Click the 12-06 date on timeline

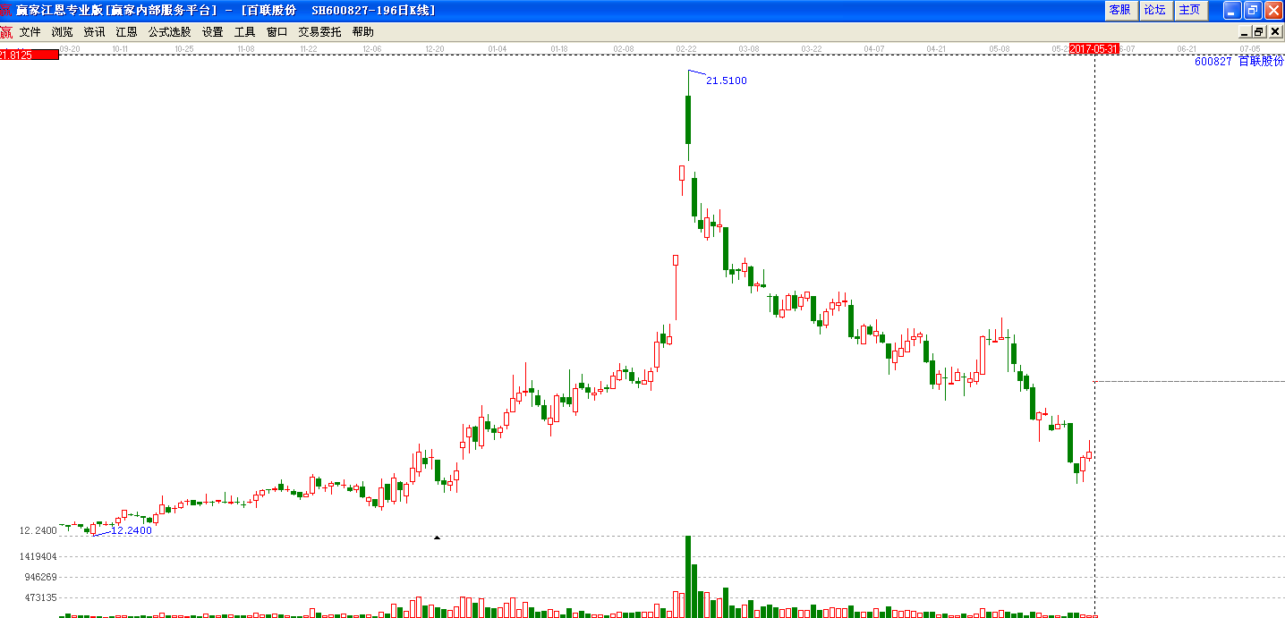tap(372, 48)
